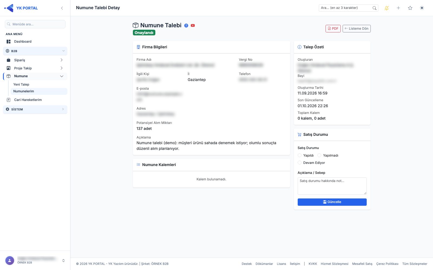The image size is (433, 270).
Task: Toggle light/dark theme sun icon
Action: [x=422, y=8]
